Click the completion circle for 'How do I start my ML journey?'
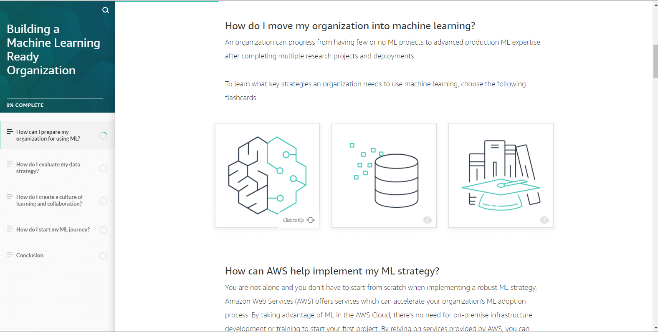 pos(104,230)
